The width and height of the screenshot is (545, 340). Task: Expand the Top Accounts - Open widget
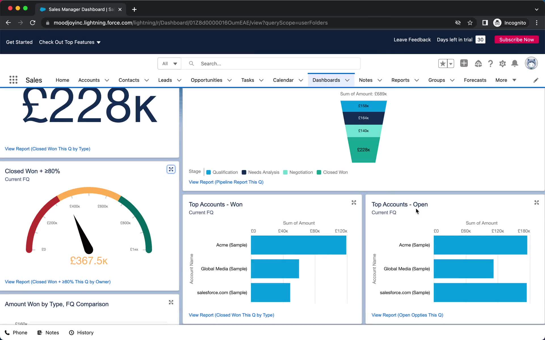(x=536, y=203)
